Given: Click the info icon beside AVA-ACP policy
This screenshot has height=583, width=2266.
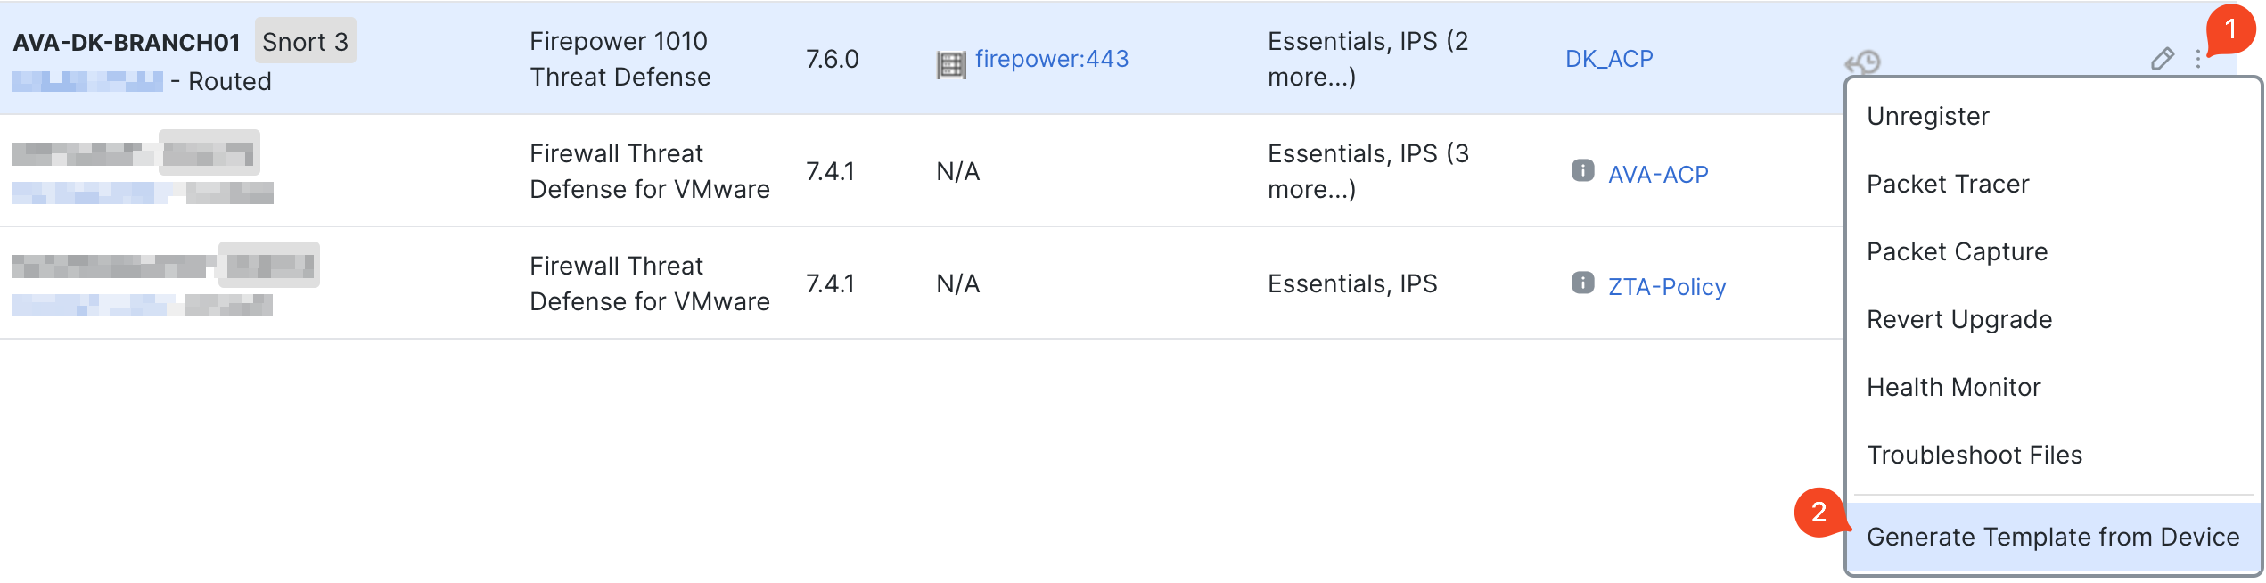Looking at the screenshot, I should pyautogui.click(x=1582, y=172).
